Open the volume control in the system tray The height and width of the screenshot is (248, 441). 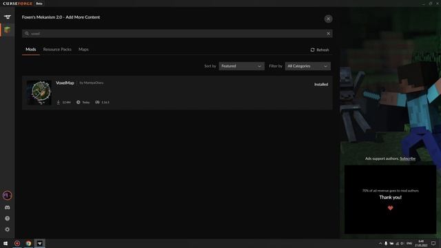click(402, 243)
